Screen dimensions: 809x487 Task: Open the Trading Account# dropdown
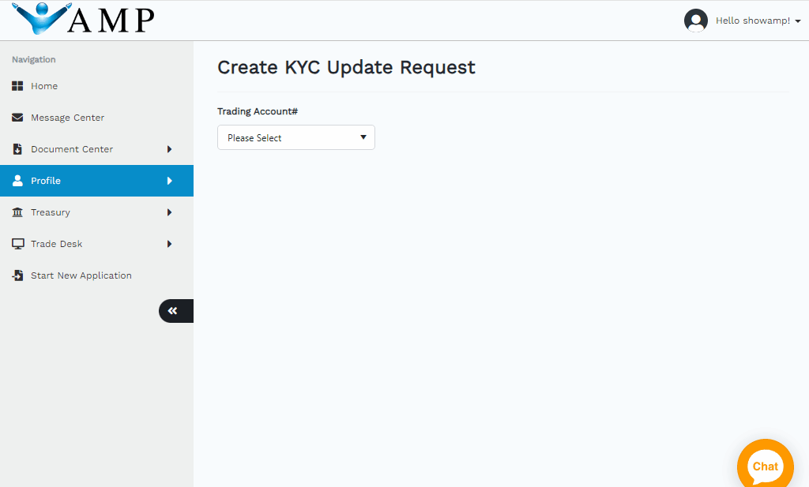pos(295,137)
